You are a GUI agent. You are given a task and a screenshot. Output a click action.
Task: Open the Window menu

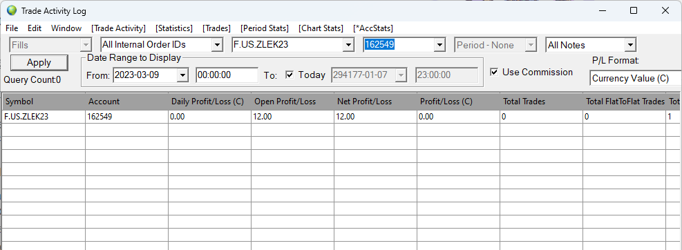pyautogui.click(x=66, y=28)
